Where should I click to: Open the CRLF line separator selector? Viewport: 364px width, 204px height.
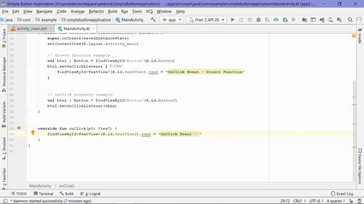[300, 201]
